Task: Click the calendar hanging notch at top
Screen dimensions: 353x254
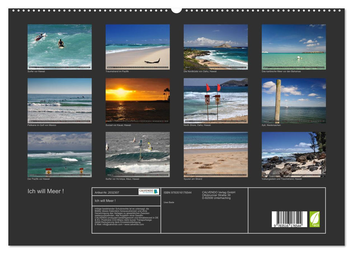Action: [x=176, y=10]
